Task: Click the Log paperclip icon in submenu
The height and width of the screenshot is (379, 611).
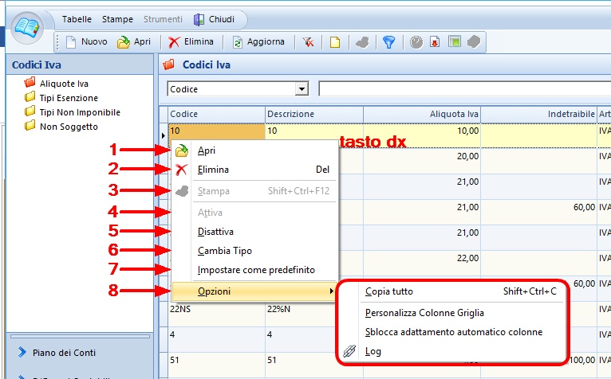Action: 349,350
